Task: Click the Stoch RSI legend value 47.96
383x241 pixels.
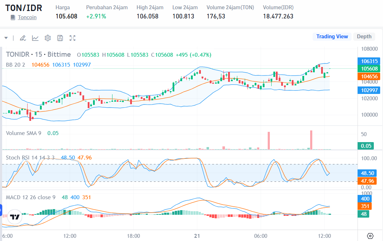Action: click(x=85, y=158)
